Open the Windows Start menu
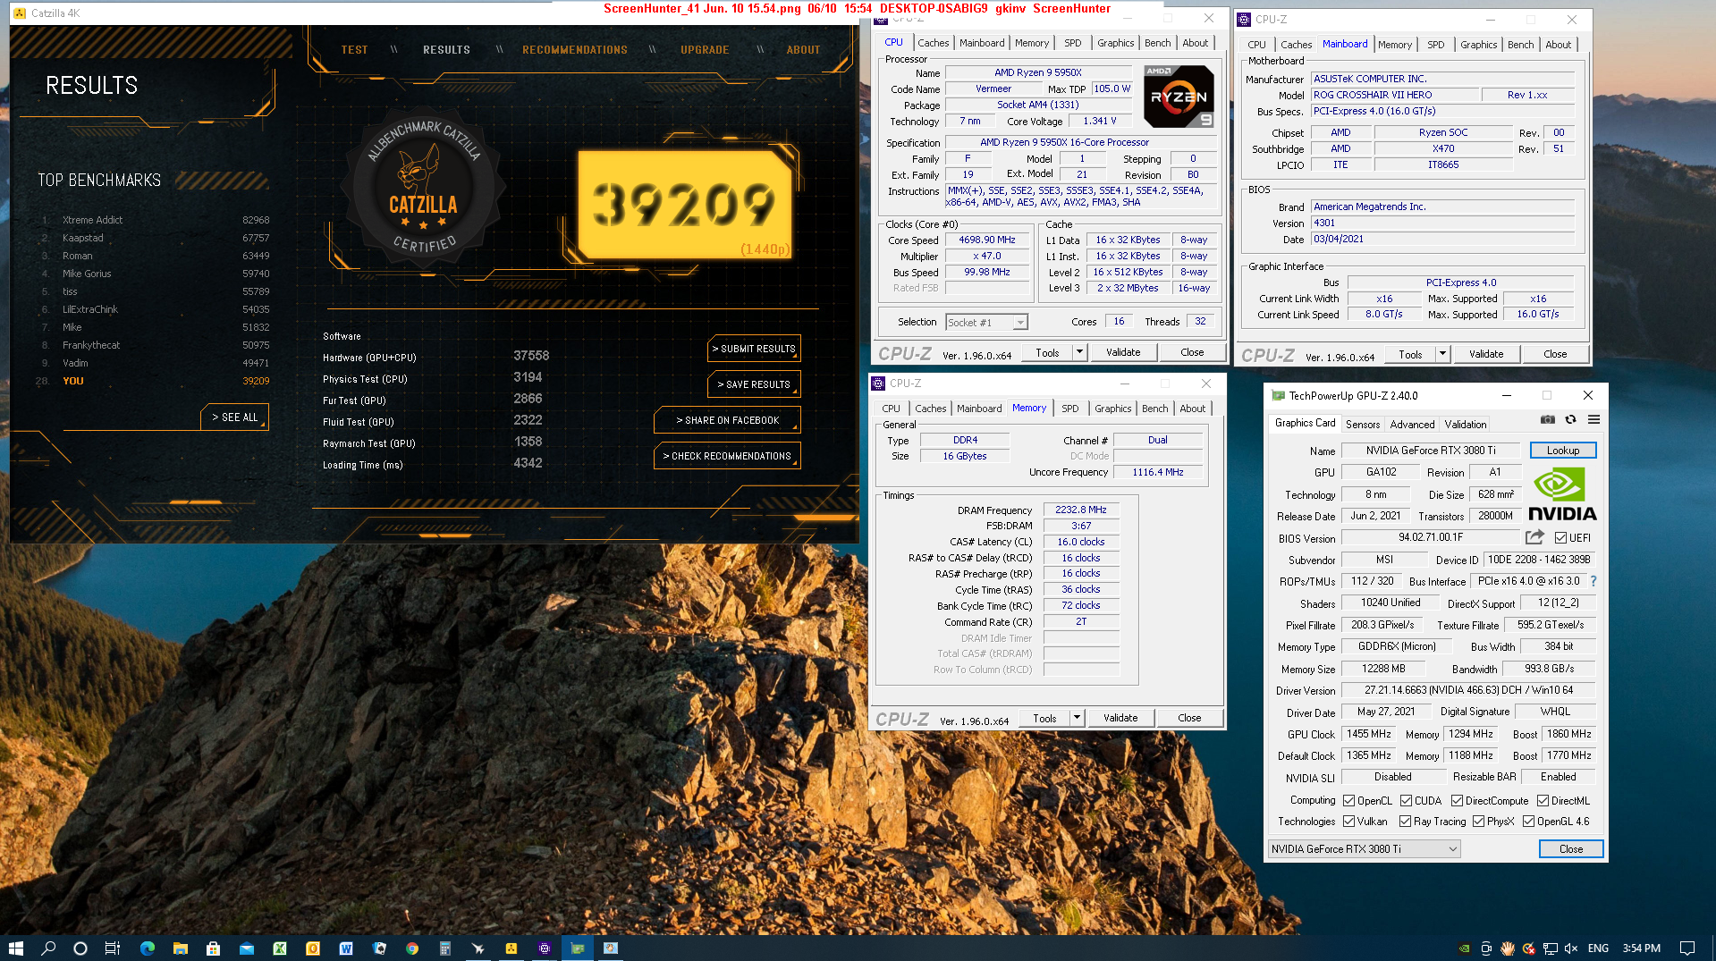 pos(15,948)
